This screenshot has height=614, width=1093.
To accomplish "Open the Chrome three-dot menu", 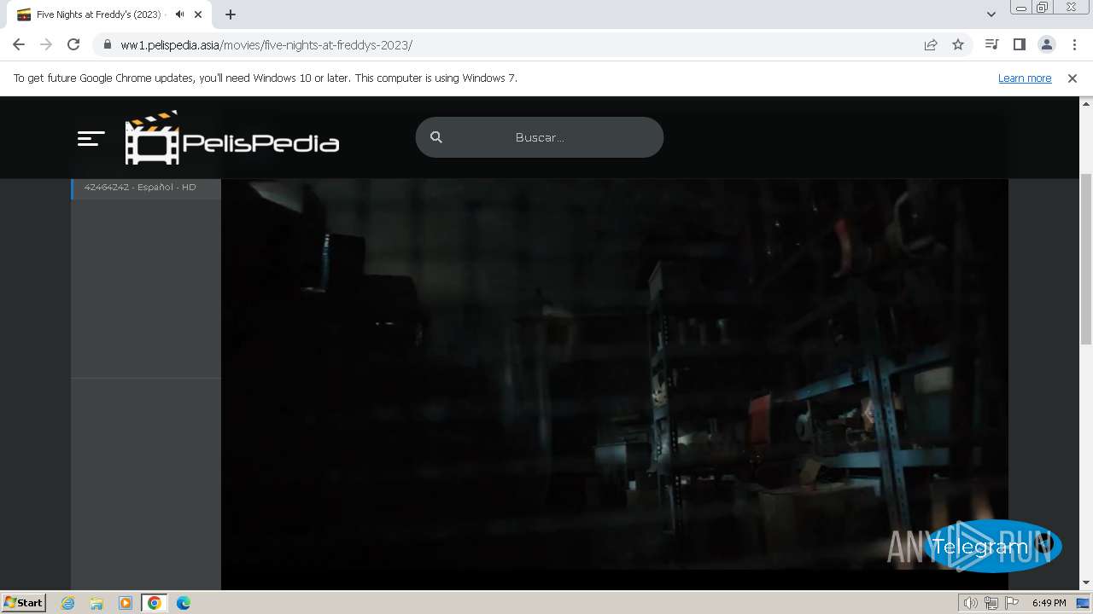I will [x=1074, y=44].
